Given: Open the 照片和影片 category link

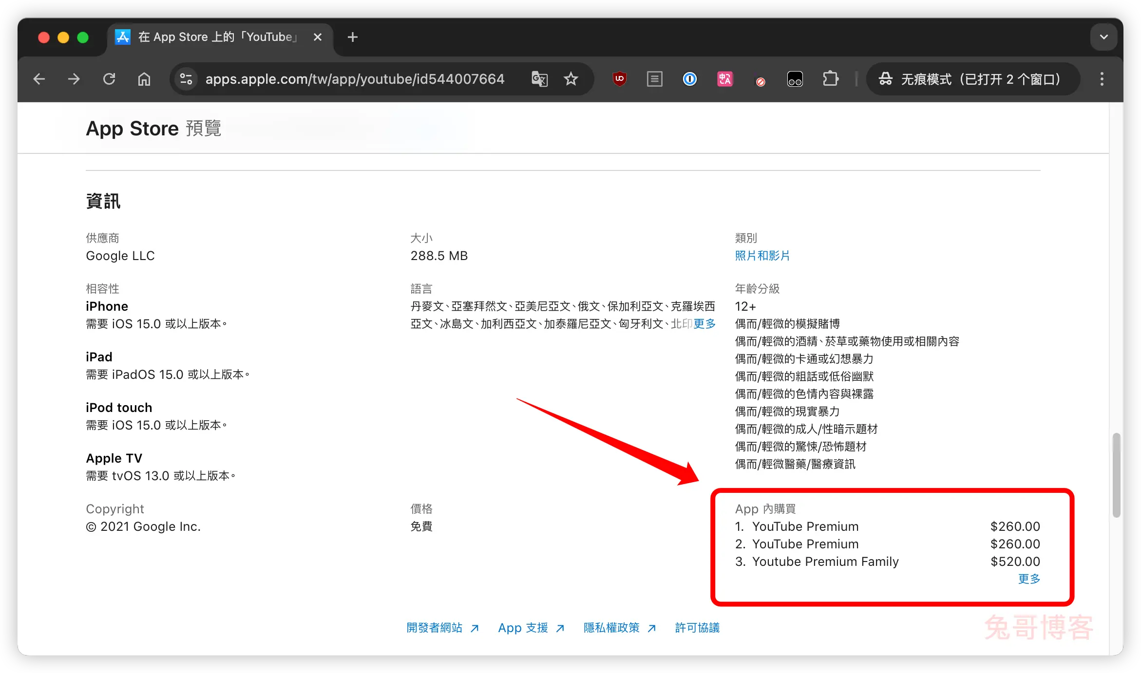Looking at the screenshot, I should [762, 256].
